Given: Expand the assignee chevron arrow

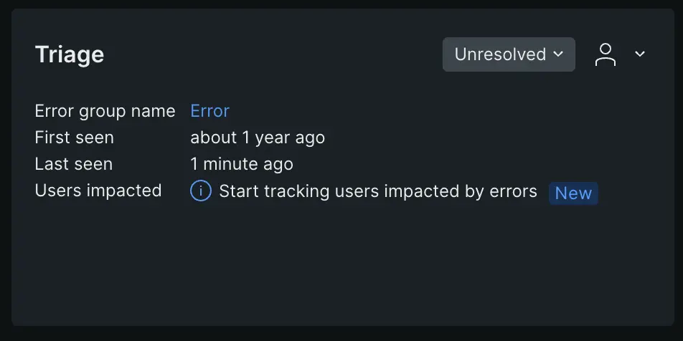Looking at the screenshot, I should pos(640,54).
